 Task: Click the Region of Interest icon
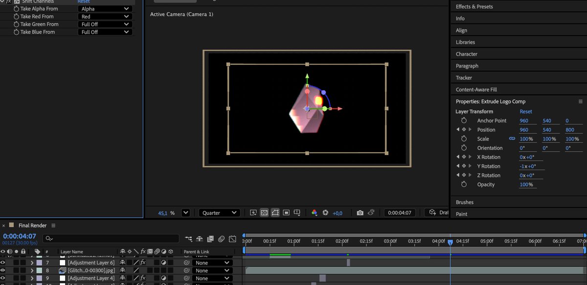[x=286, y=213]
